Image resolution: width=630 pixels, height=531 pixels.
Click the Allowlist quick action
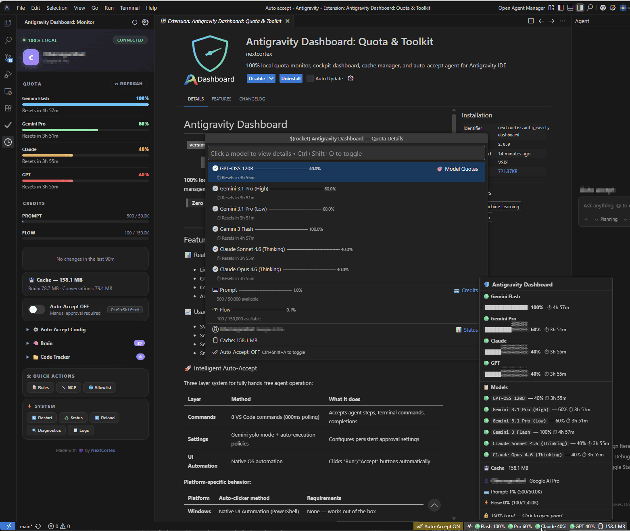[x=100, y=387]
